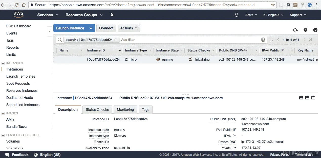Open the N. Virginia region selector
Screen dimensions: 321x158
click(x=273, y=15)
